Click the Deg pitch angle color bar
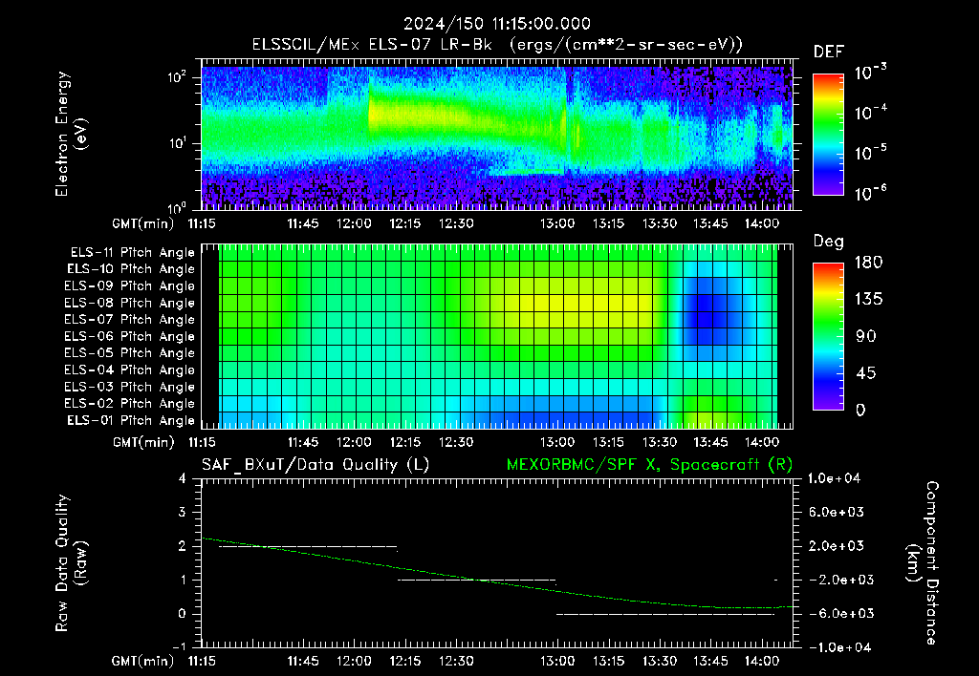979x676 pixels. (x=828, y=336)
